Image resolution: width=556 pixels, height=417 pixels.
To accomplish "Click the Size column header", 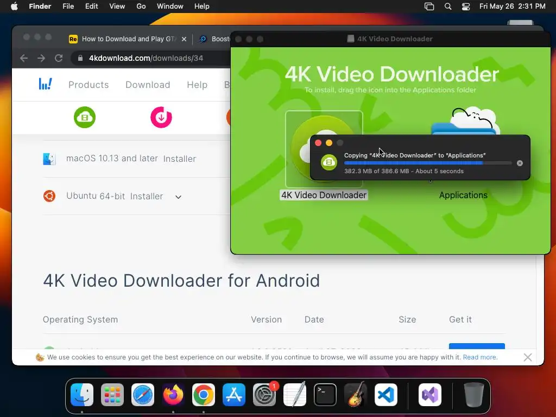I will tap(407, 319).
